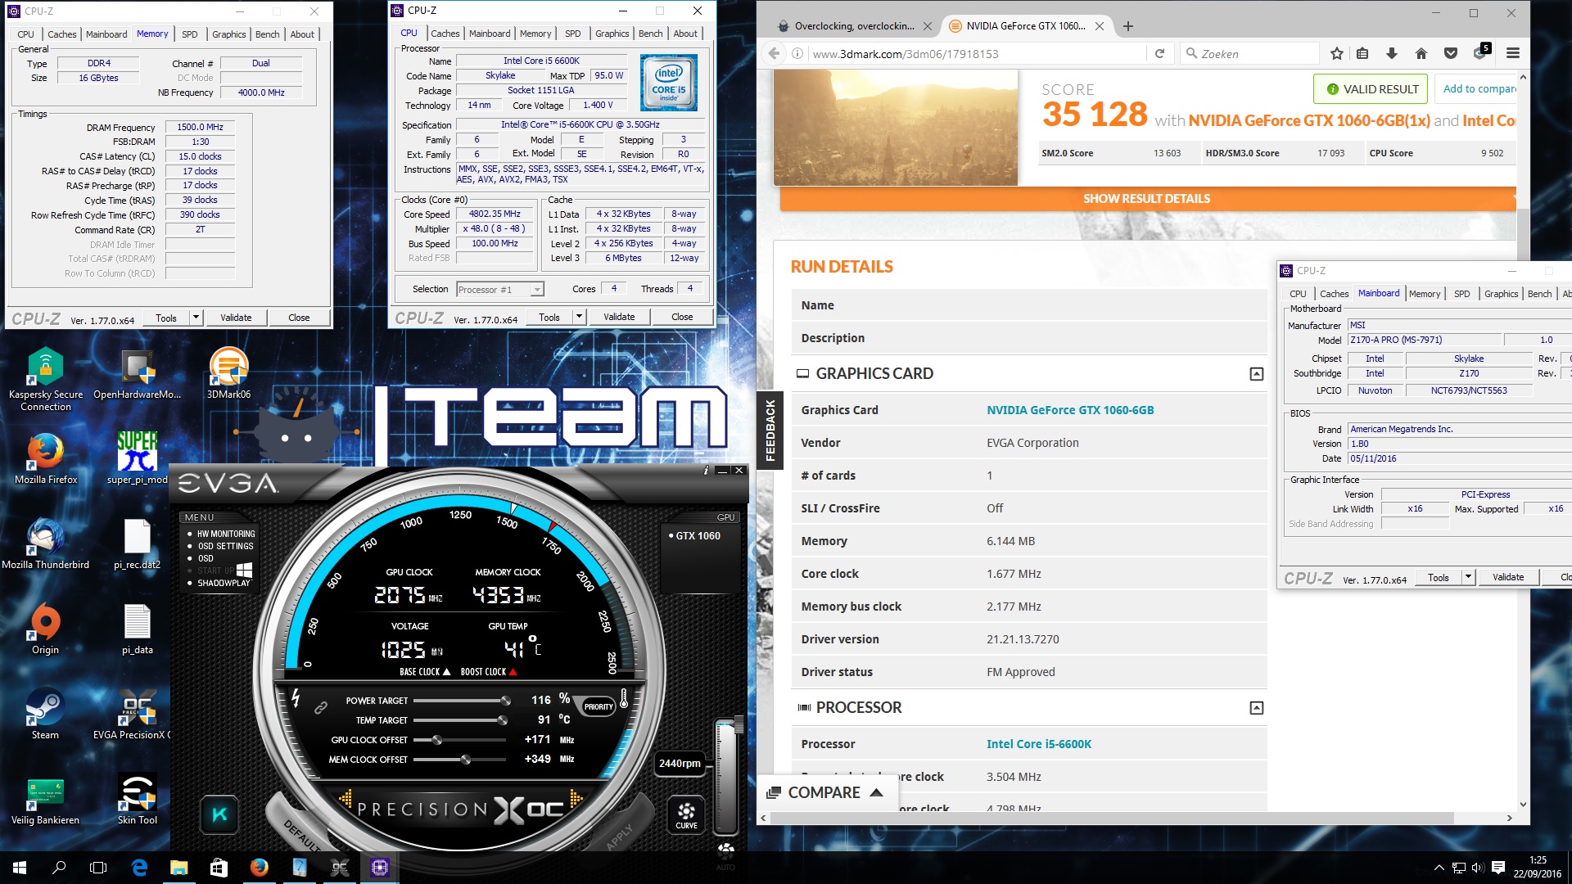The width and height of the screenshot is (1572, 884).
Task: Open Graphics tab in CPU-Z Mainboard window
Action: (x=1501, y=294)
